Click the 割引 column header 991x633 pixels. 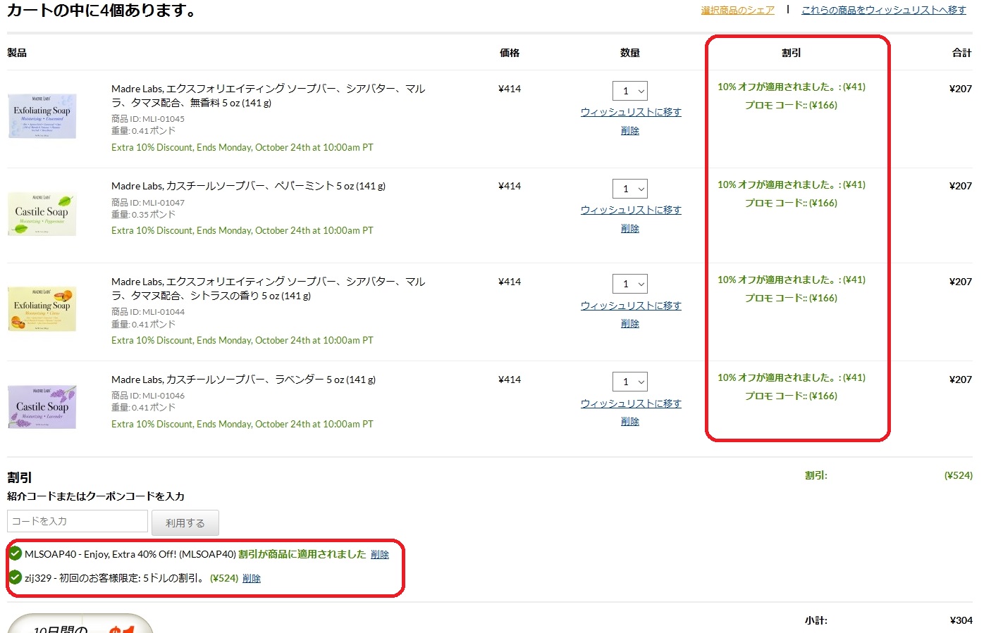(x=792, y=53)
